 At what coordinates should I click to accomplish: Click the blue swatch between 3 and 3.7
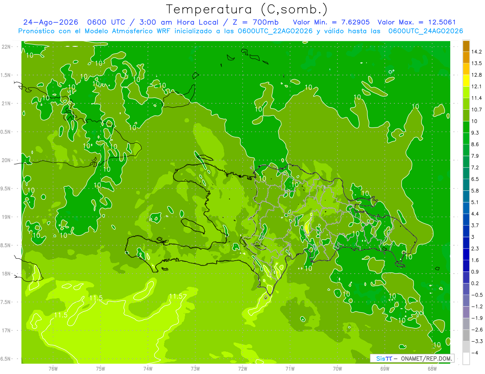pyautogui.click(x=466, y=231)
